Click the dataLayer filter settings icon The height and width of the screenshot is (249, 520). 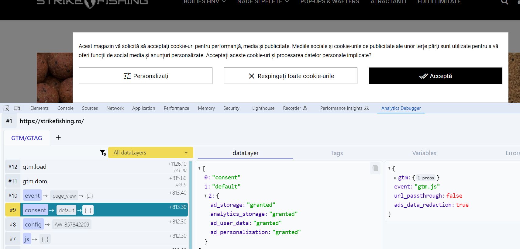coord(103,153)
